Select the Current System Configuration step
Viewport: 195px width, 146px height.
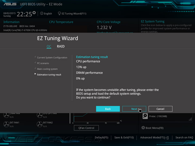pos(52,58)
